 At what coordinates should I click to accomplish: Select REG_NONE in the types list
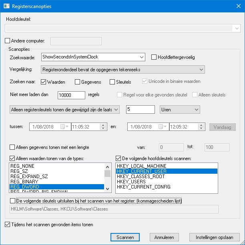(57, 166)
